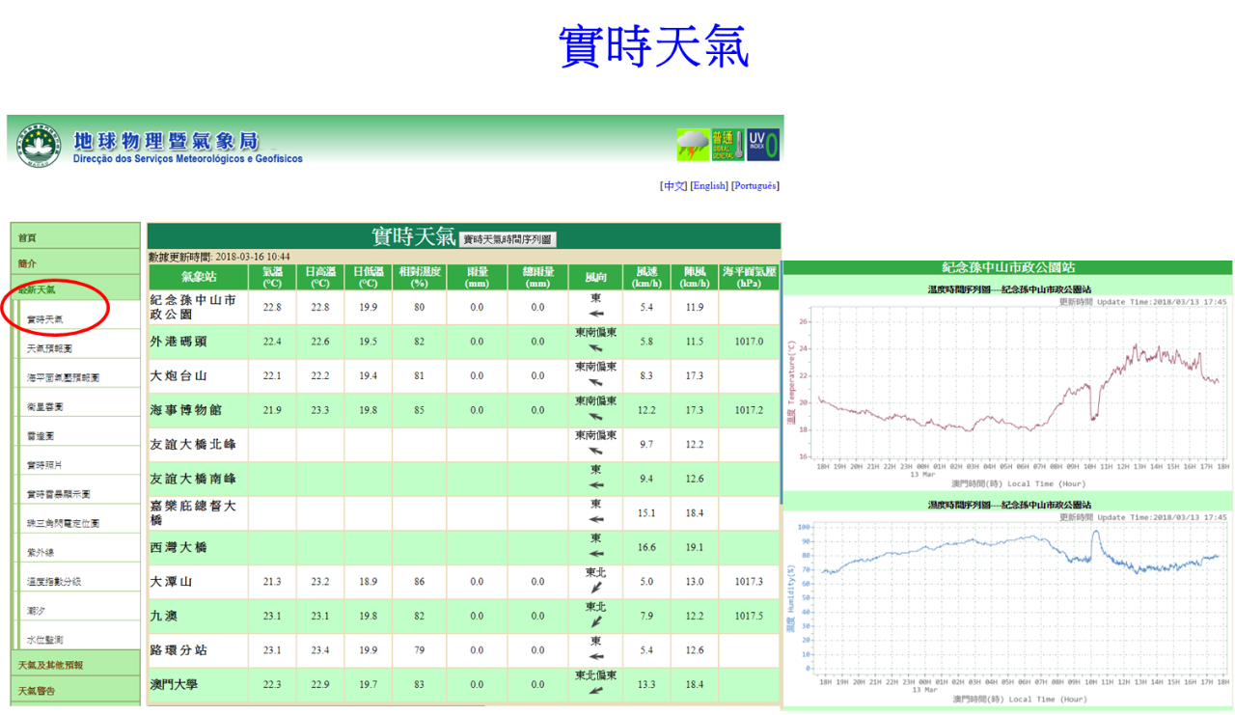Select 中文 language link

coord(673,185)
